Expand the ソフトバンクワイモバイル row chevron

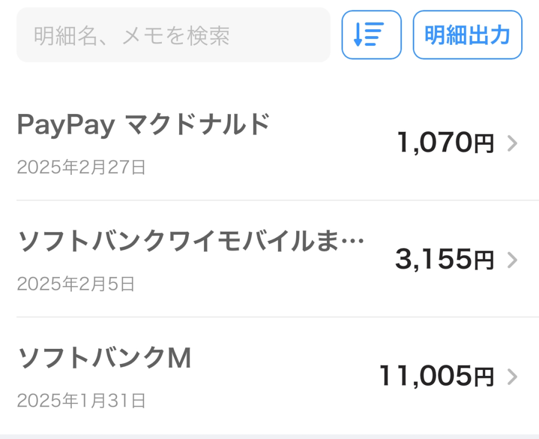[513, 261]
